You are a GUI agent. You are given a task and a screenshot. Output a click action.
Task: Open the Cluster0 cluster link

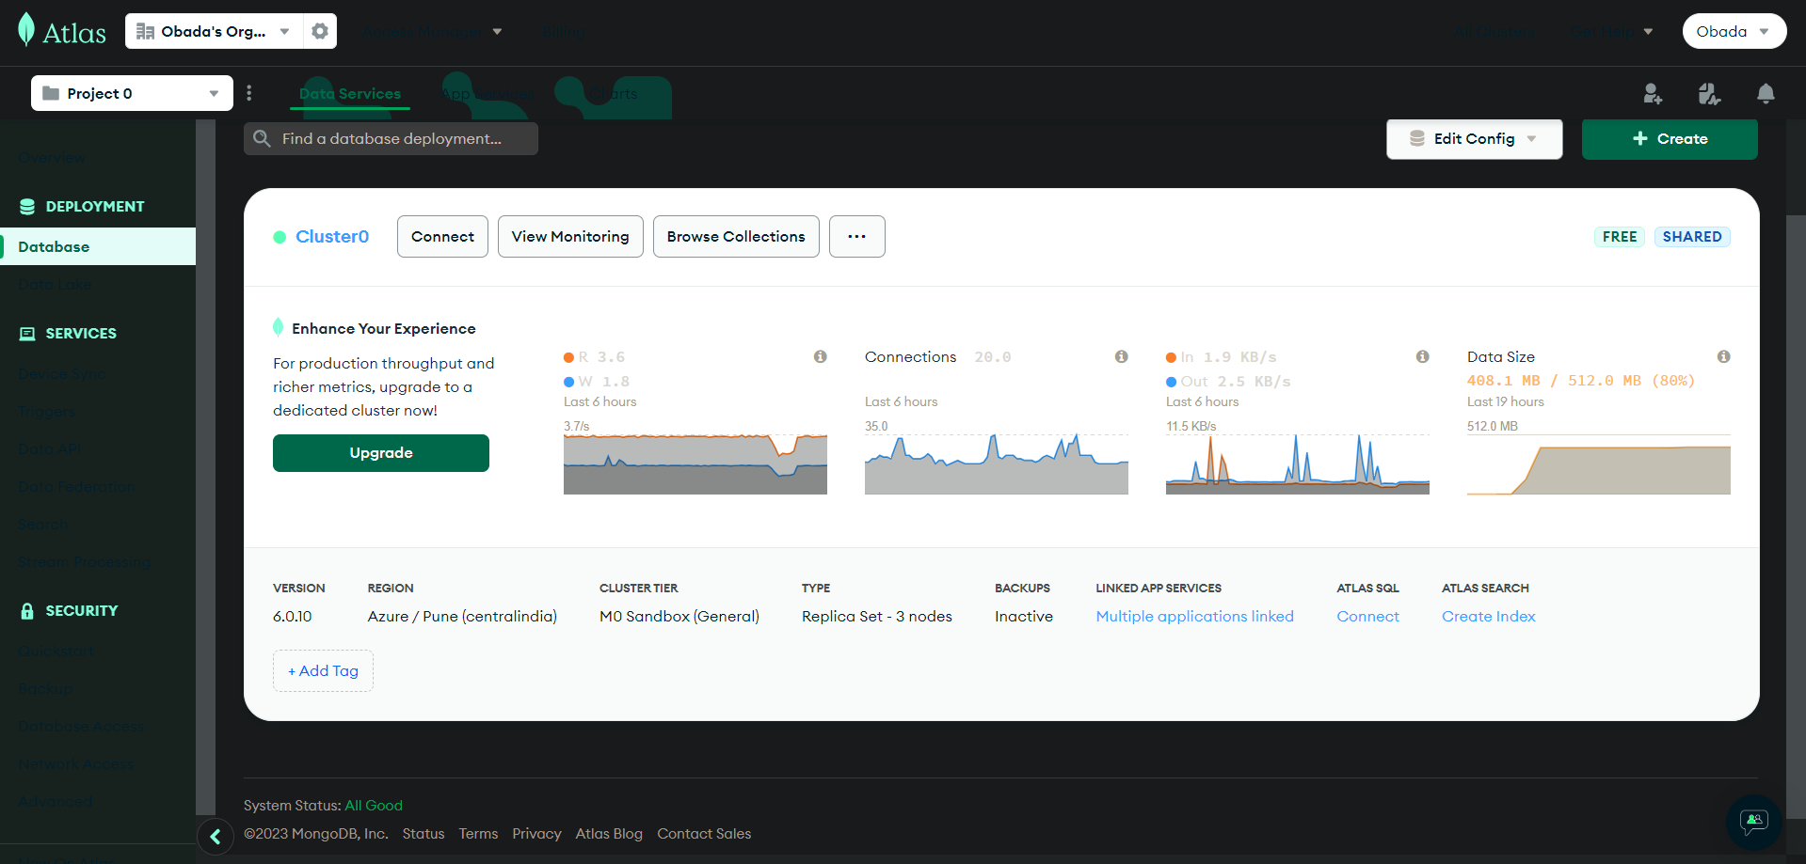pos(332,237)
